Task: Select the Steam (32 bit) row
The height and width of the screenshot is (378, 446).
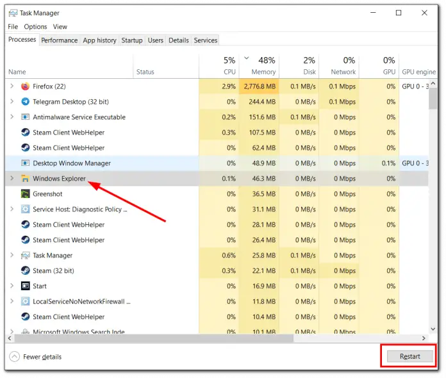Action: pyautogui.click(x=217, y=270)
